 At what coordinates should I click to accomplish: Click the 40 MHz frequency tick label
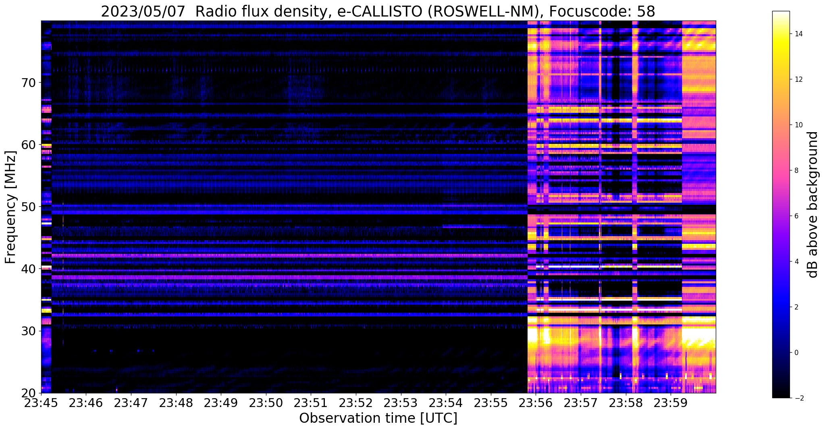coord(29,269)
